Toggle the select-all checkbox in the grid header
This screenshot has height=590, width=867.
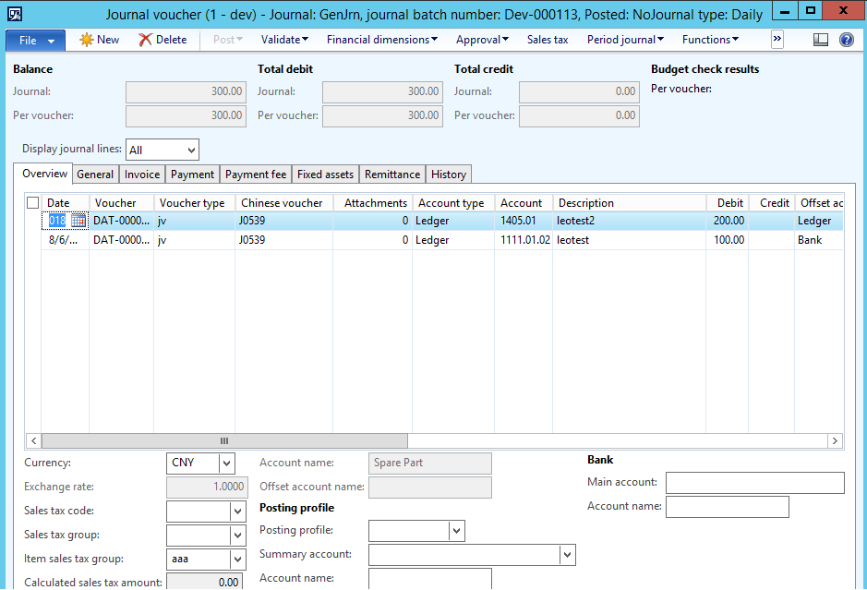point(31,202)
